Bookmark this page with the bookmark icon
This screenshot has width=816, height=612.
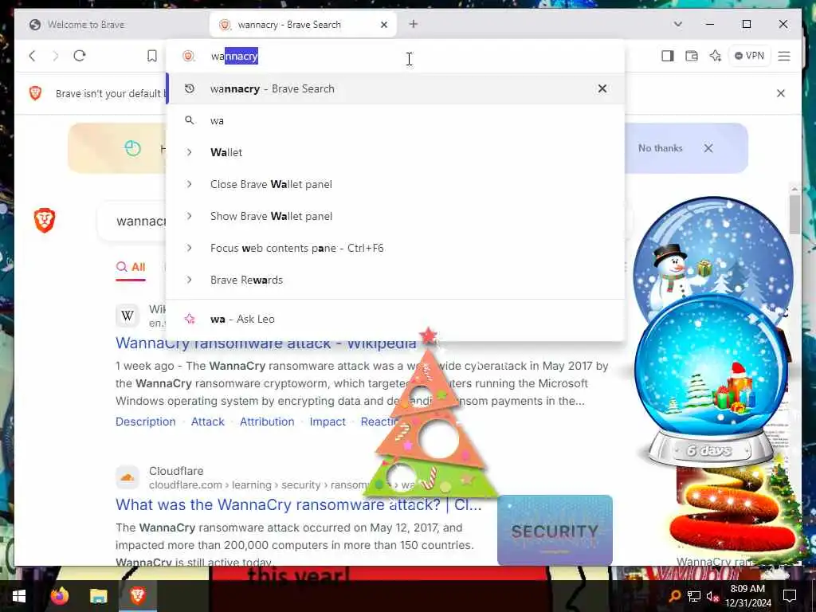coord(152,56)
